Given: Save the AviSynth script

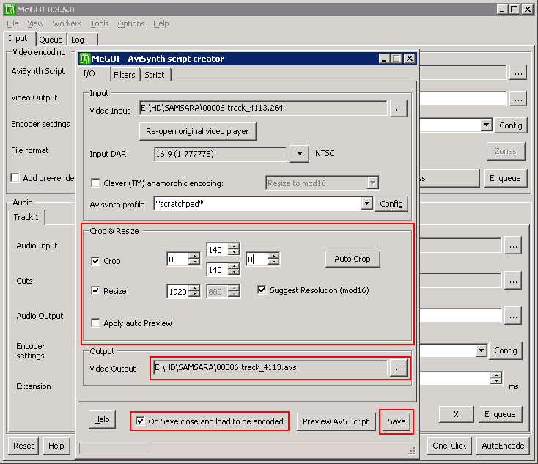Looking at the screenshot, I should click(x=397, y=421).
